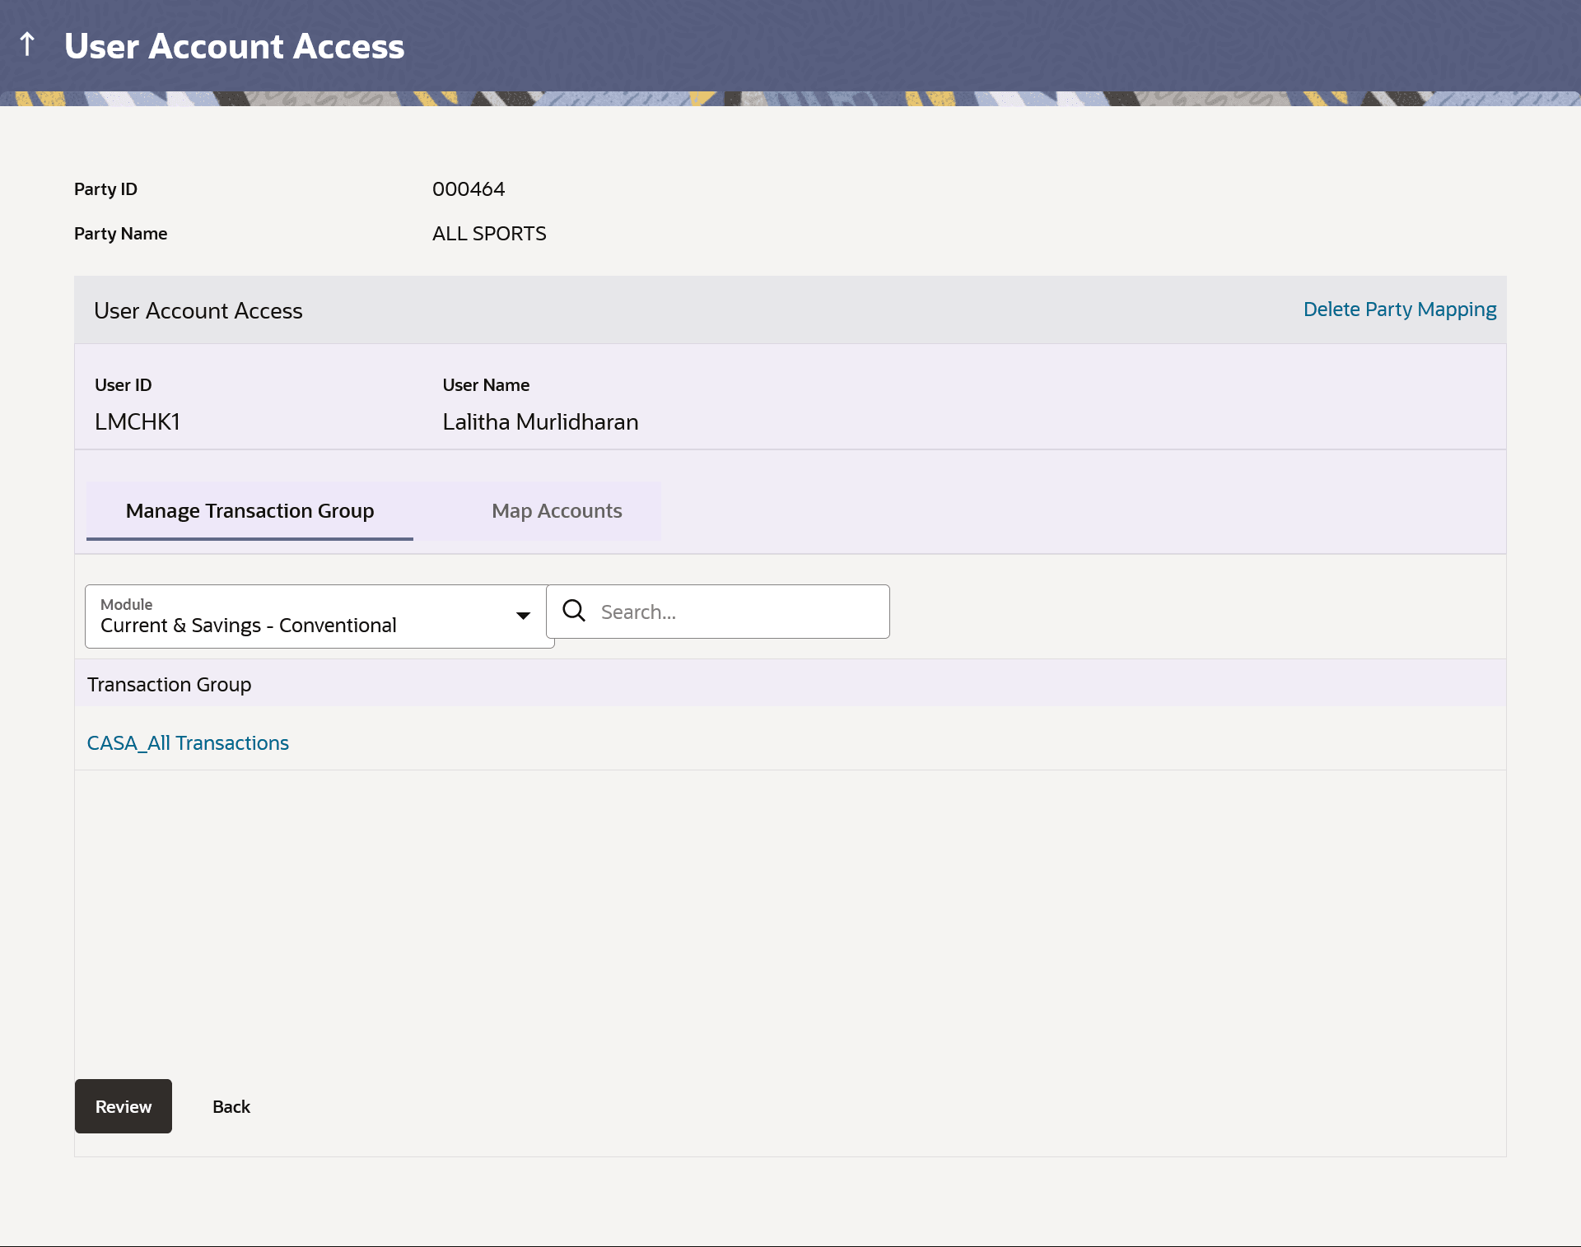
Task: Click the user name Lalitha Murlidharan
Action: 540,422
